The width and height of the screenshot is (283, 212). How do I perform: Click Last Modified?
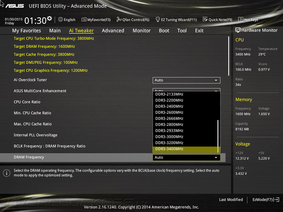coord(231,200)
